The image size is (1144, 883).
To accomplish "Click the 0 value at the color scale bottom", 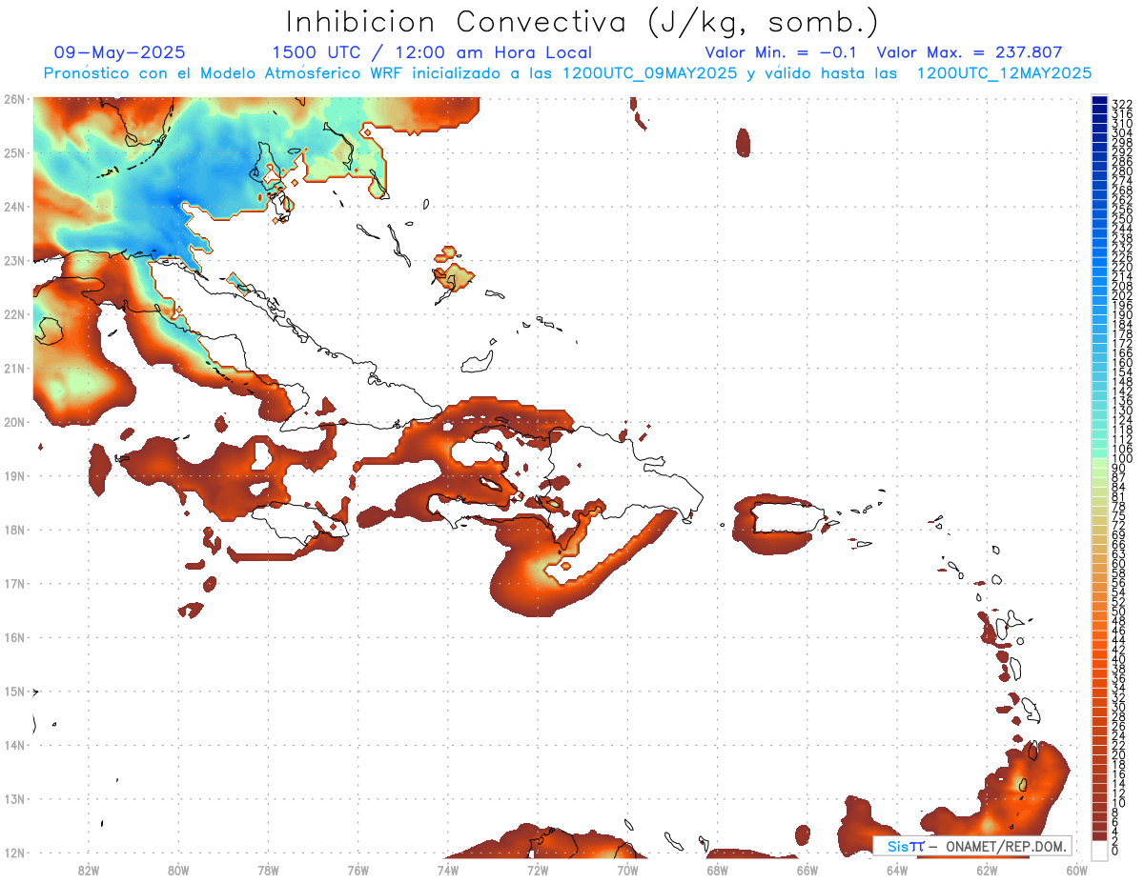I will (1115, 851).
